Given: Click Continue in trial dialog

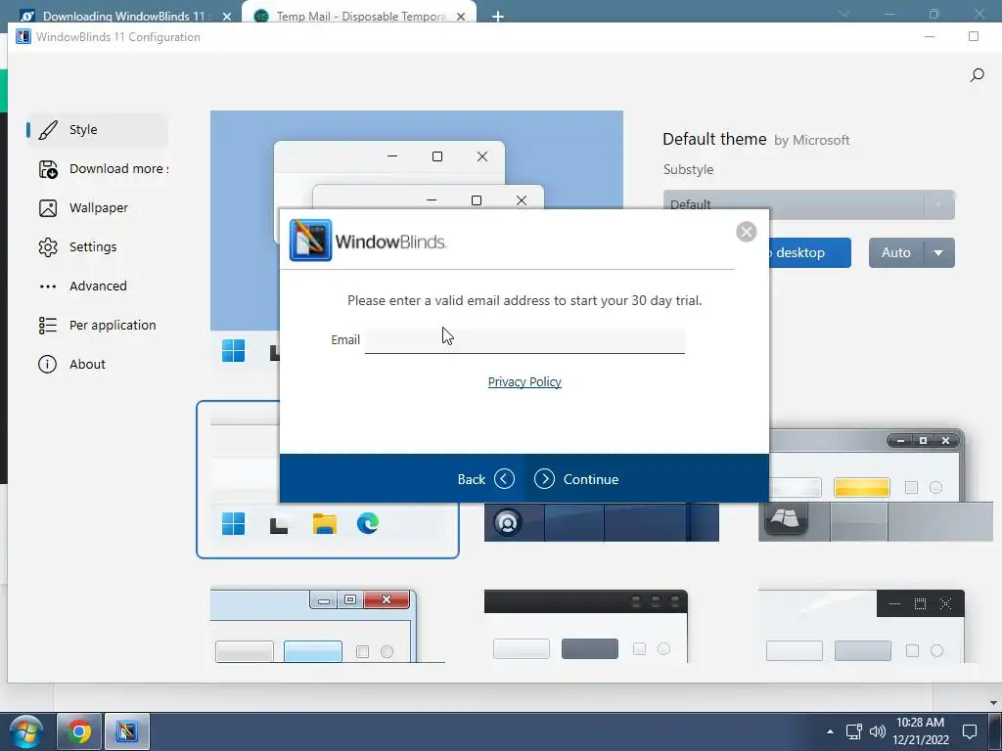Looking at the screenshot, I should click(576, 479).
